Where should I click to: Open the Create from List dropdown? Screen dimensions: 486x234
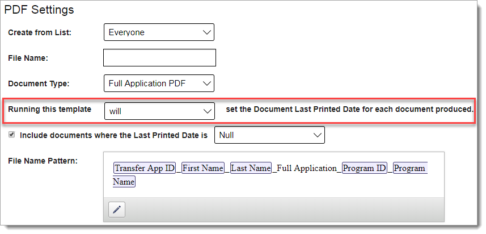click(159, 32)
